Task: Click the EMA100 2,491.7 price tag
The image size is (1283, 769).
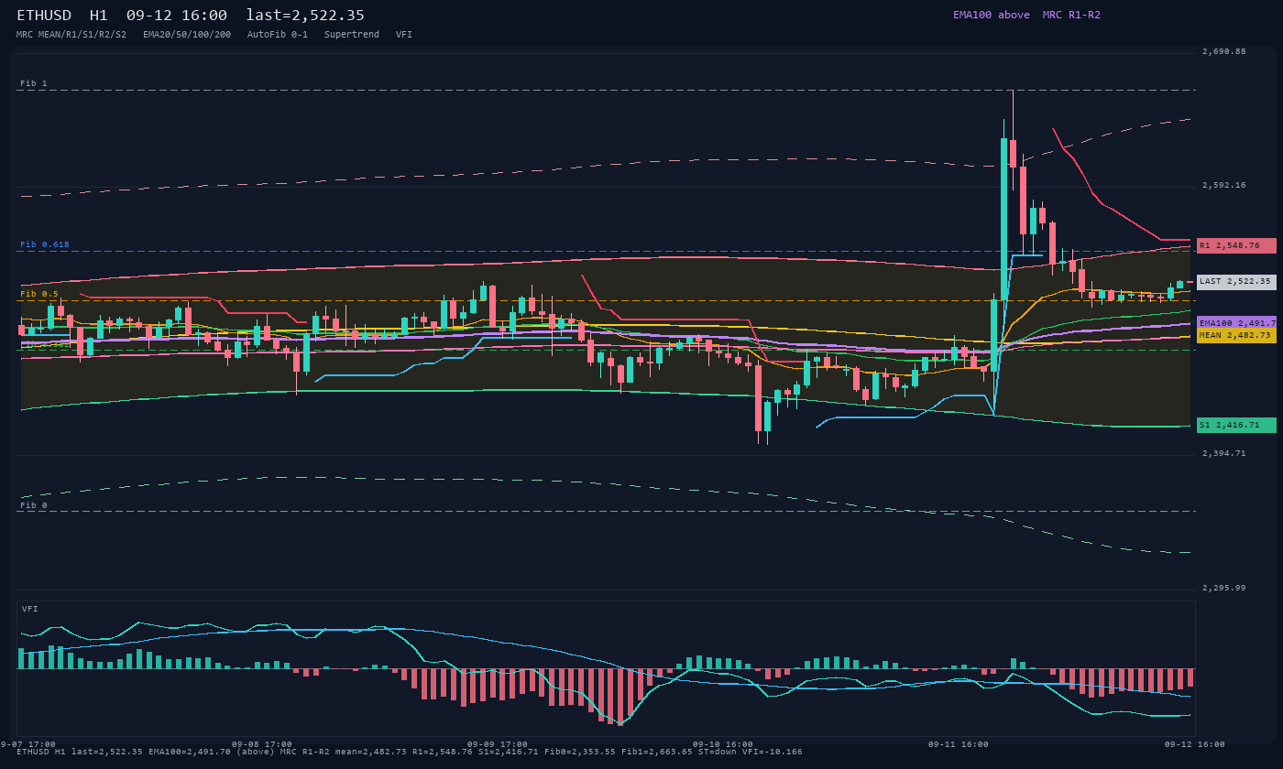Action: pyautogui.click(x=1236, y=323)
